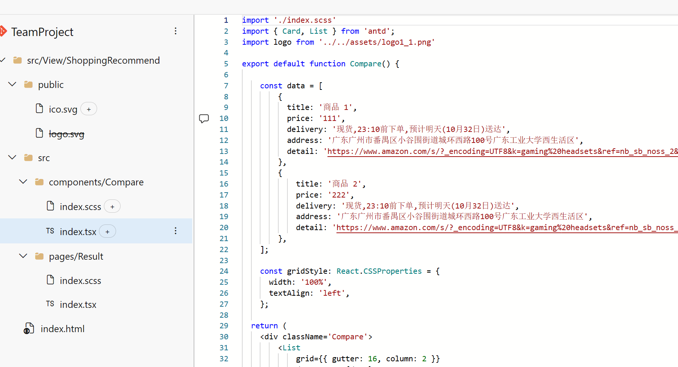Open index.tsx under pages/Result

[78, 305]
